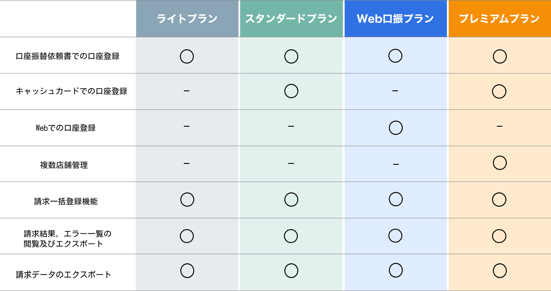Click Web口振プラン circle in 閲覧及びエクスポート row

click(x=395, y=236)
